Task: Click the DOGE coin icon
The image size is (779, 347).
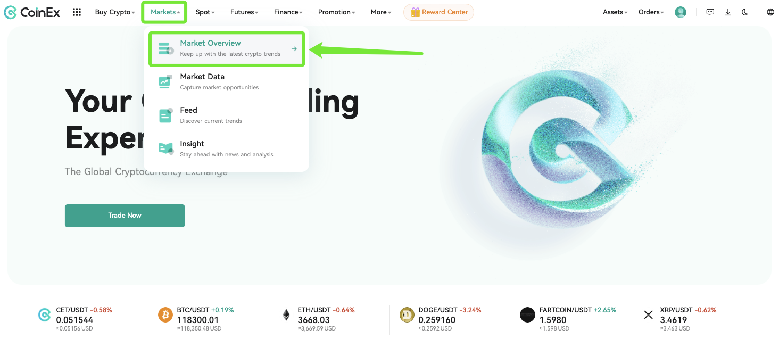Action: tap(407, 315)
